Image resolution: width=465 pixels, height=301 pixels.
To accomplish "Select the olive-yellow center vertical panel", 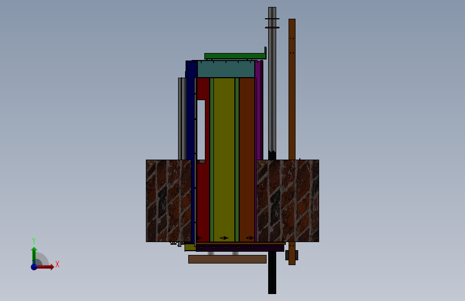I will [x=224, y=160].
